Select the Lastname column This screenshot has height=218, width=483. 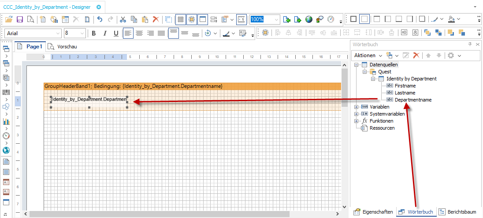[405, 93]
